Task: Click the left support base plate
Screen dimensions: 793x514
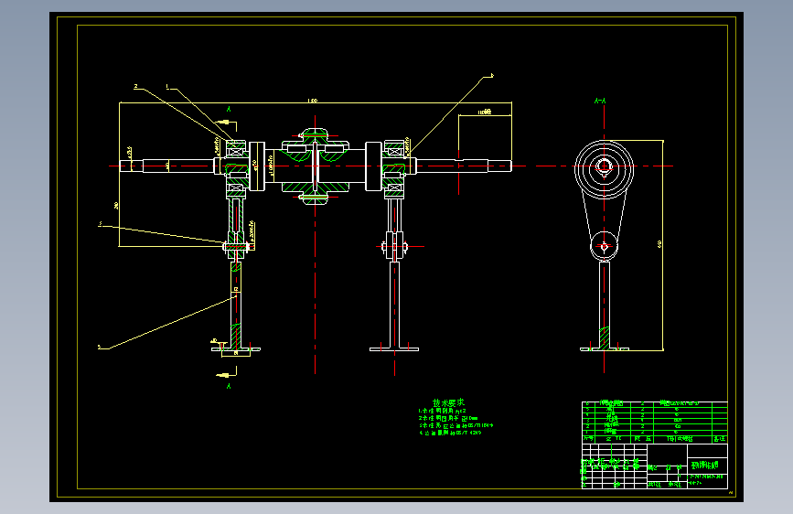Action: [x=236, y=348]
